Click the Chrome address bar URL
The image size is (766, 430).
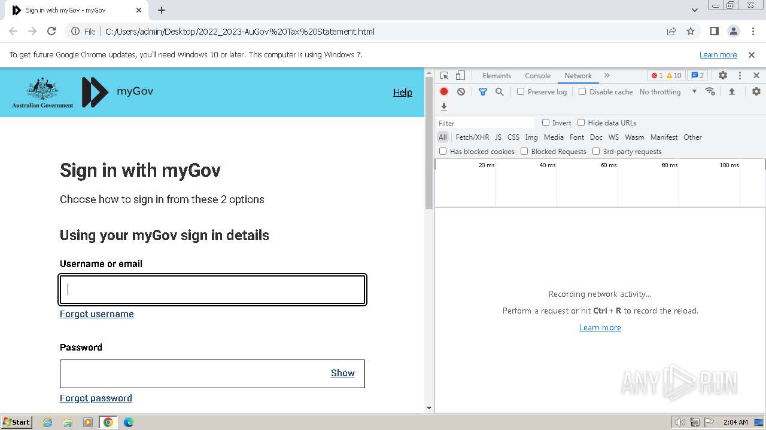click(240, 32)
